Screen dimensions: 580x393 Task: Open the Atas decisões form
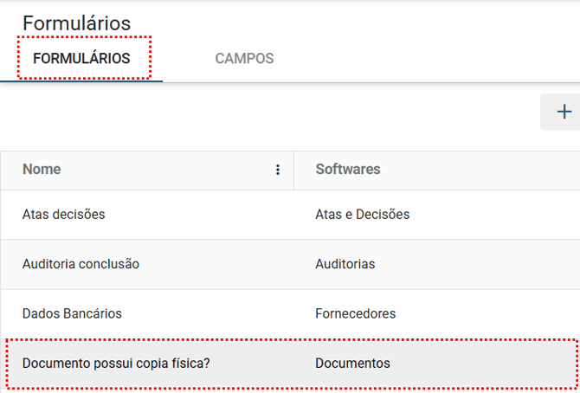coord(63,214)
